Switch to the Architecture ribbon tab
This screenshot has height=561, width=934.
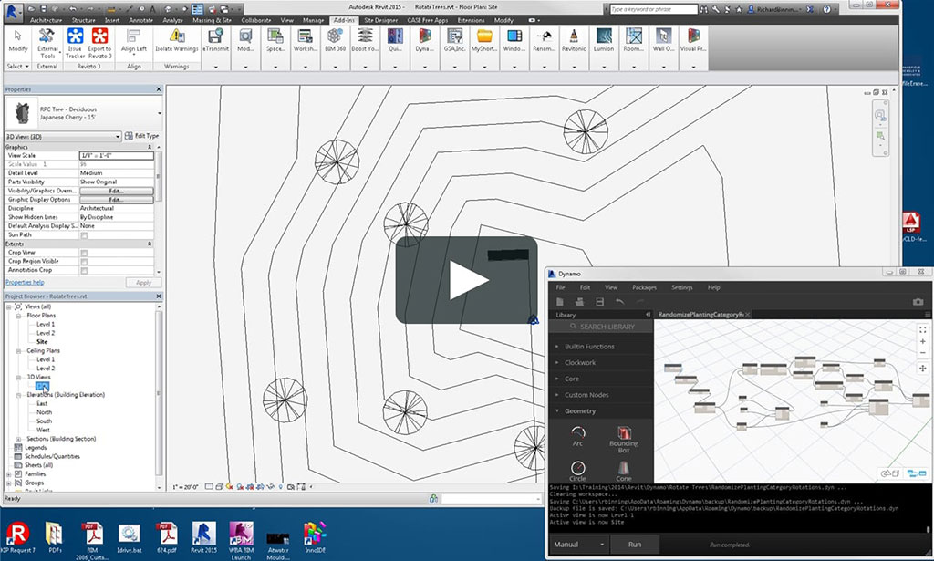click(x=46, y=20)
